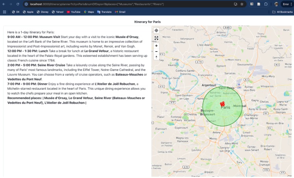Go back using the browser back arrow
Viewport: 294px width, 178px height.
[4, 4]
